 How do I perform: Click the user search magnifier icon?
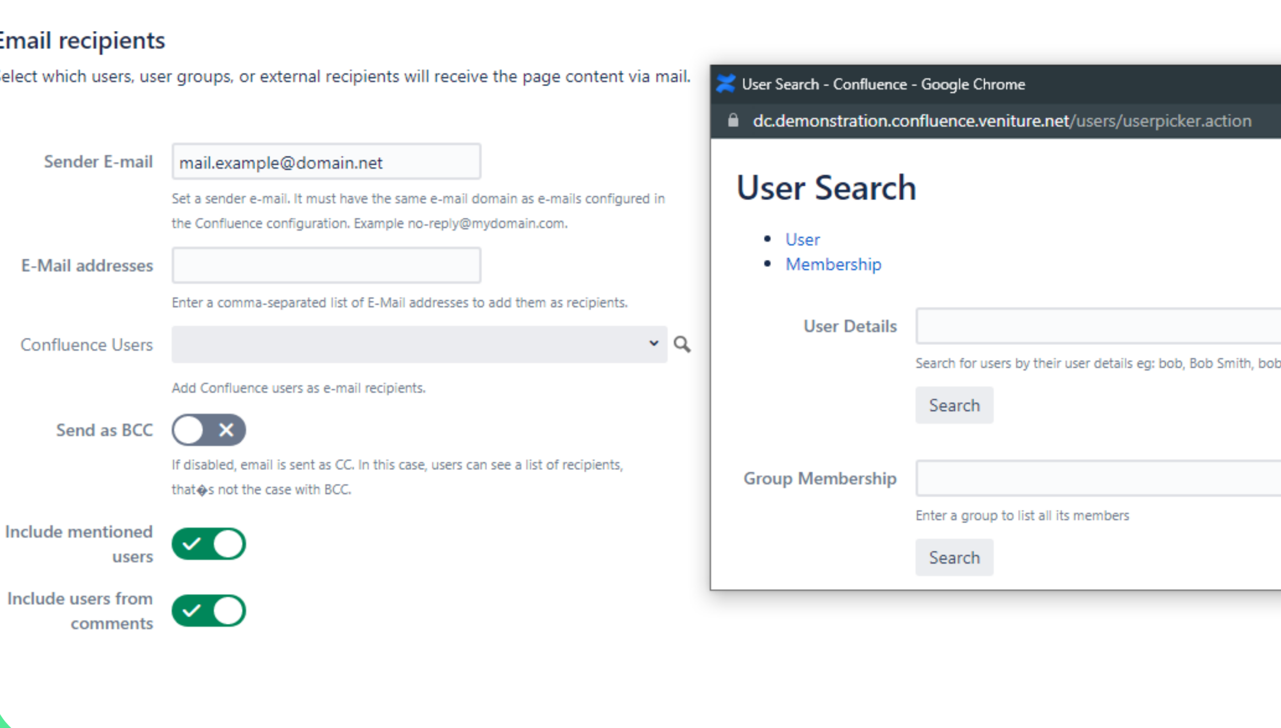click(681, 344)
